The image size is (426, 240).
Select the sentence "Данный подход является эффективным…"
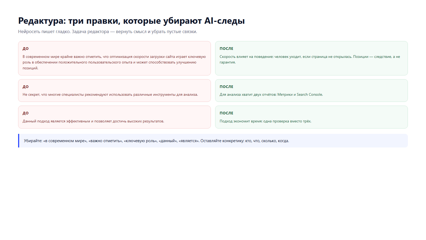click(x=93, y=121)
